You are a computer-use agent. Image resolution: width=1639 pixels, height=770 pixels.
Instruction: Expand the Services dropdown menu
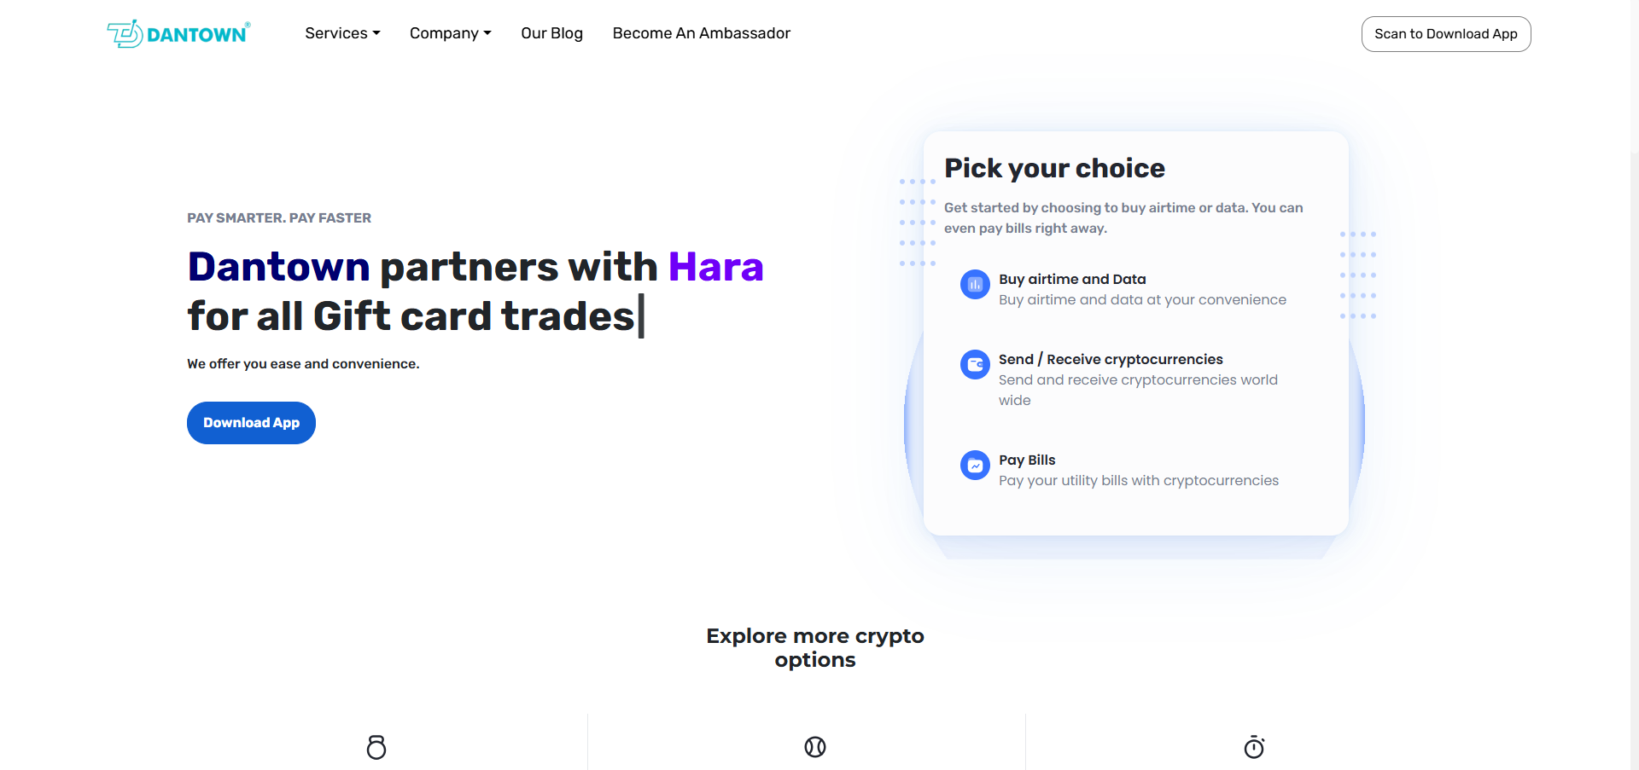[342, 33]
